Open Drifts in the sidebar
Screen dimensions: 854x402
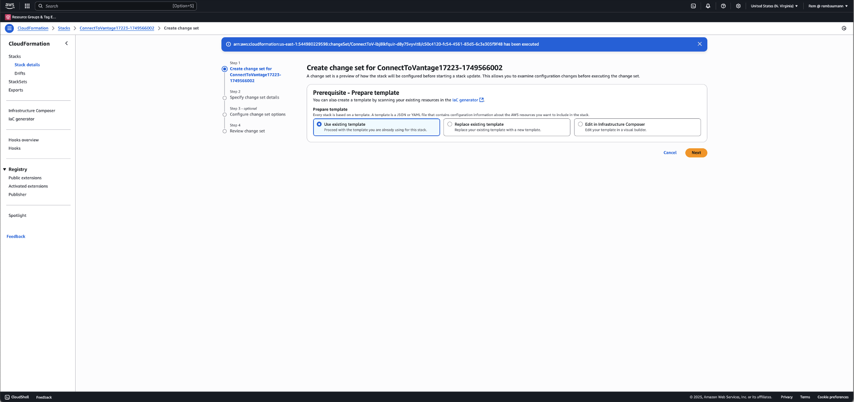coord(20,73)
